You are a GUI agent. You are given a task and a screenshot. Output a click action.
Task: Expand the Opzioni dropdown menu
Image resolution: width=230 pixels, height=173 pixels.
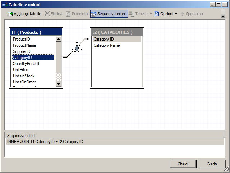coord(176,14)
